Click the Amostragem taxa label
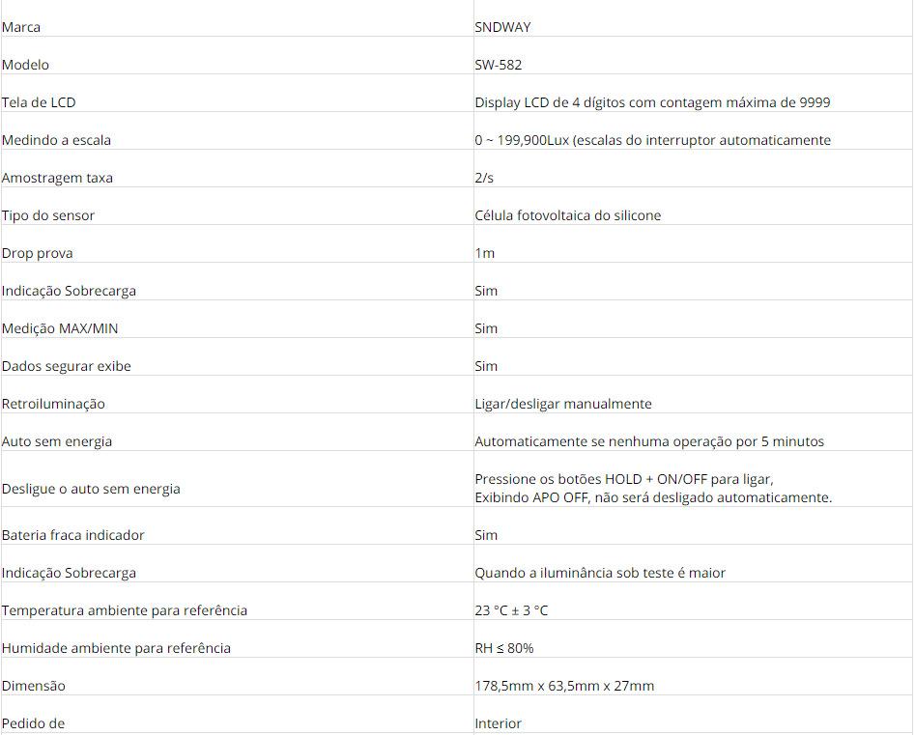 click(57, 178)
